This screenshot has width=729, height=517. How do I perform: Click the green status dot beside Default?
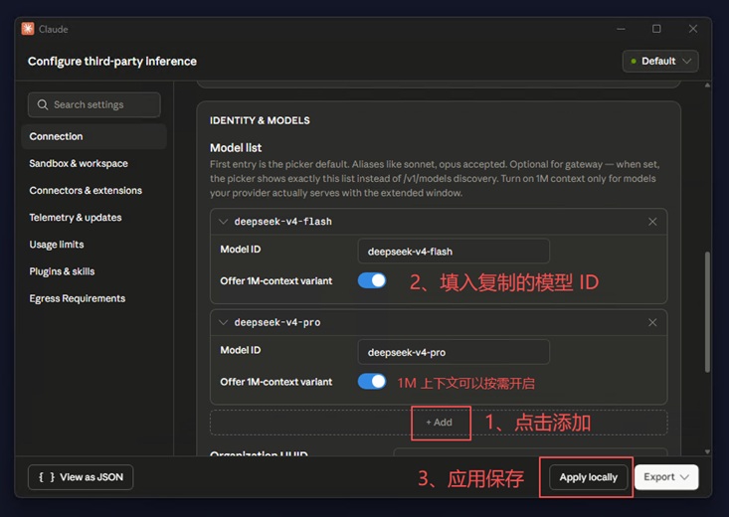634,62
